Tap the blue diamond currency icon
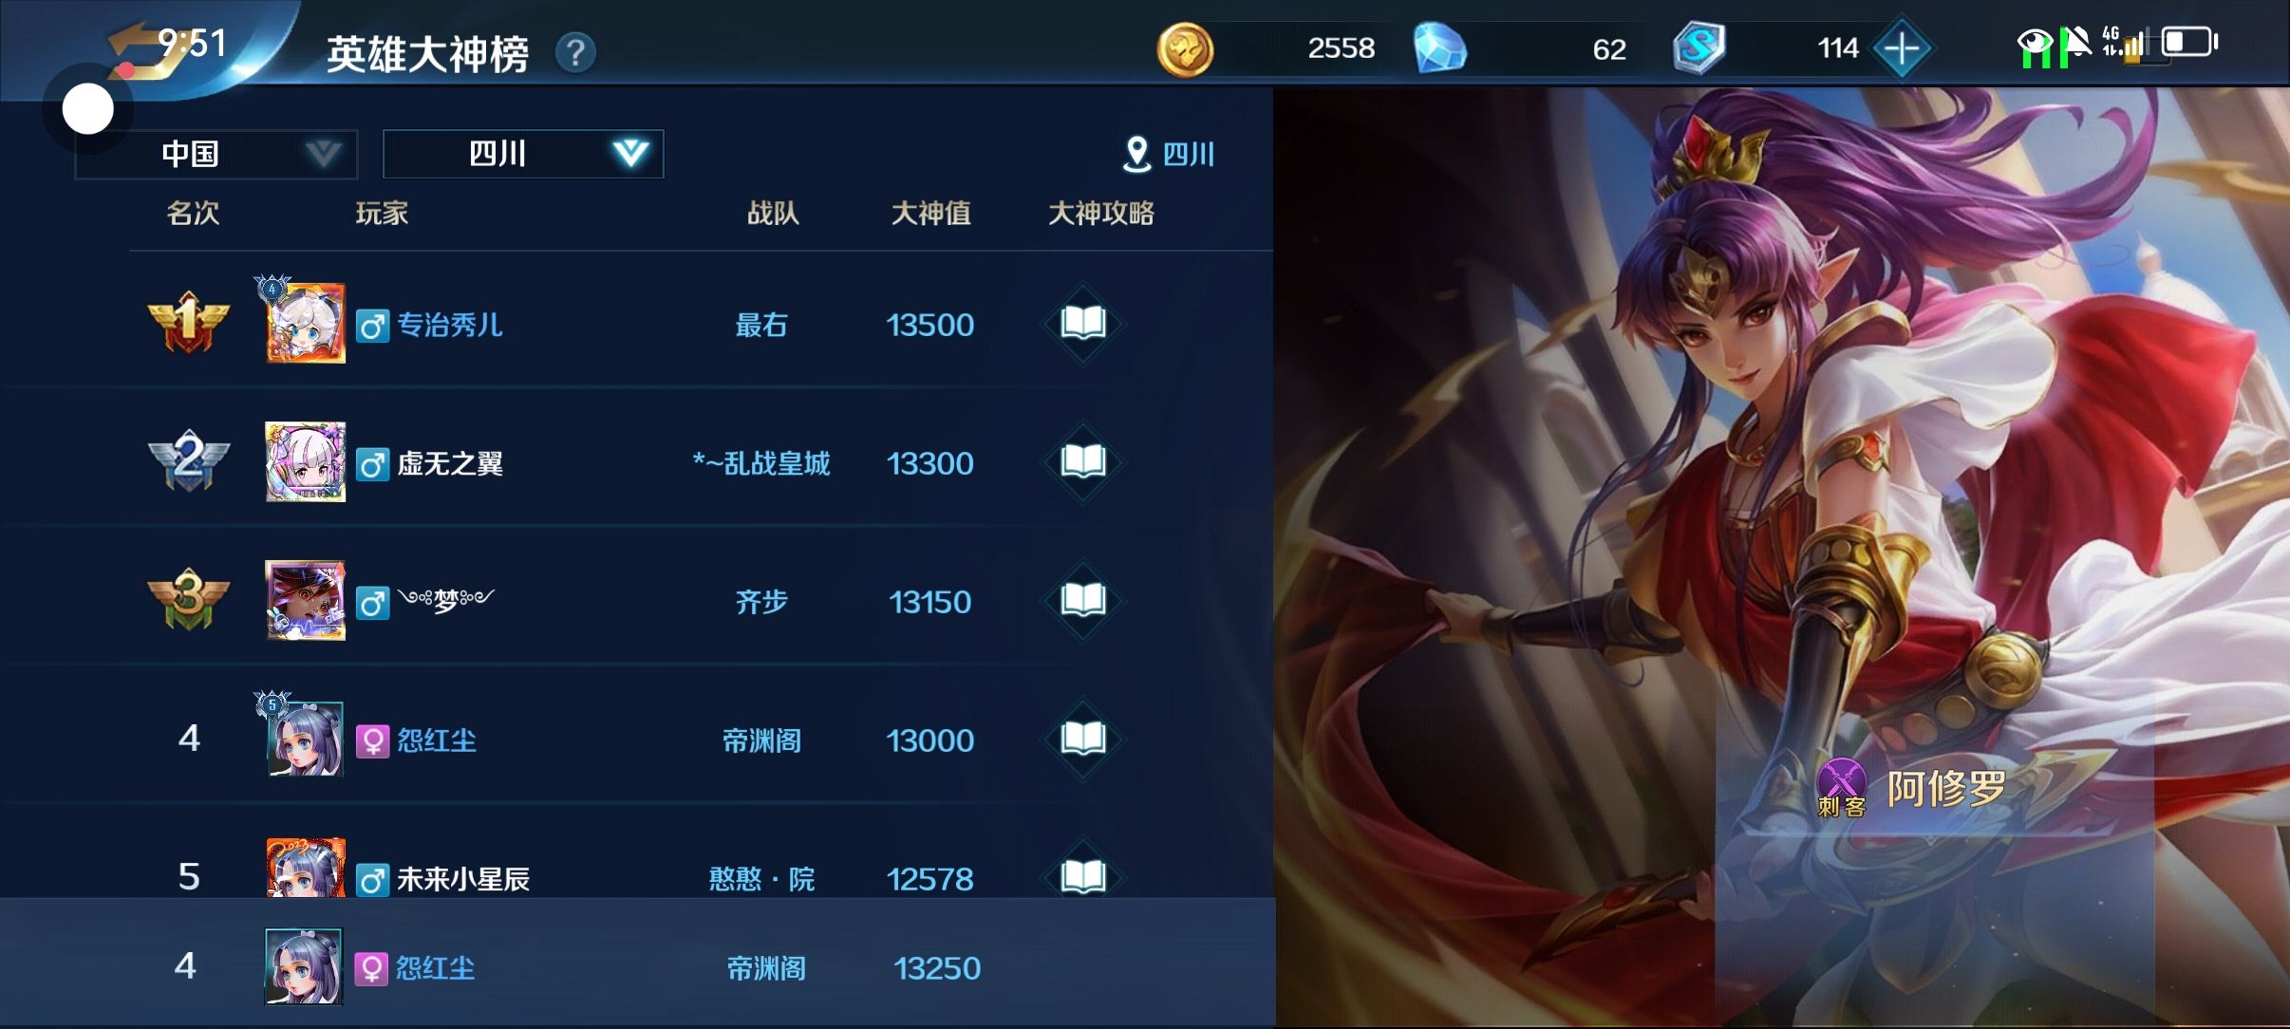Viewport: 2290px width, 1029px height. point(1439,48)
